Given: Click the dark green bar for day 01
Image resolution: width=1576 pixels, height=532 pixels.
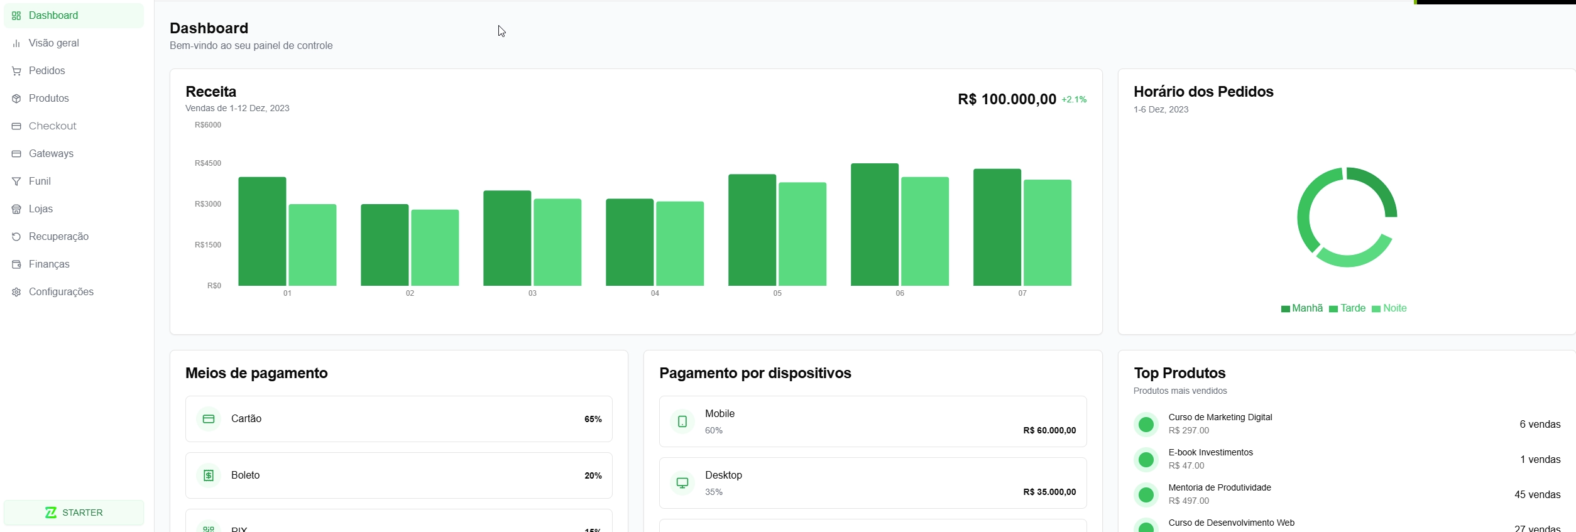Looking at the screenshot, I should coord(262,231).
